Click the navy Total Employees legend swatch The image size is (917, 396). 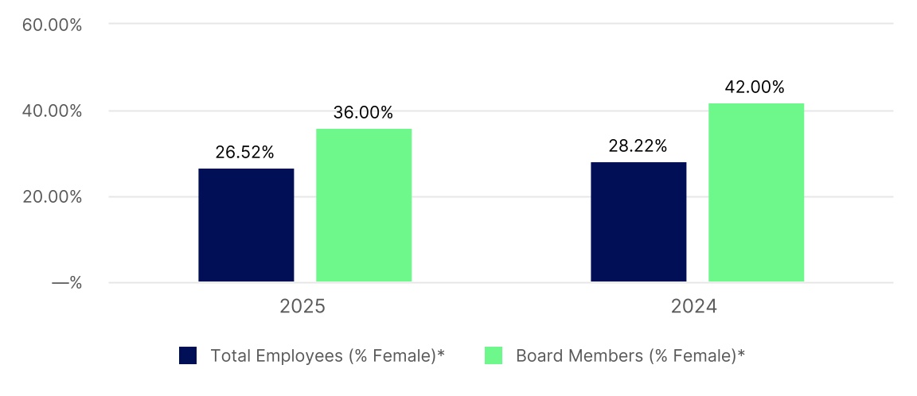coord(188,355)
